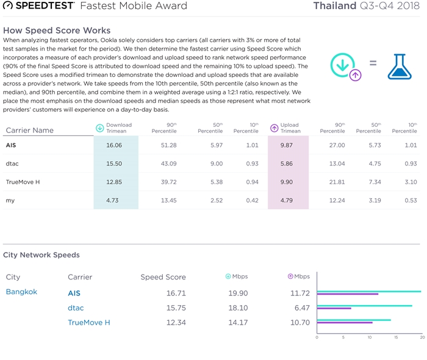Open the Bangkok city link
The image size is (427, 360).
[x=21, y=292]
